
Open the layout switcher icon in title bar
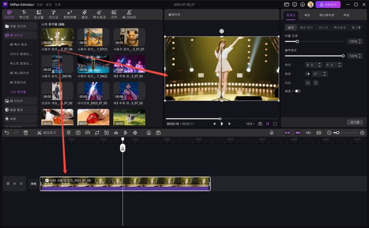click(286, 5)
